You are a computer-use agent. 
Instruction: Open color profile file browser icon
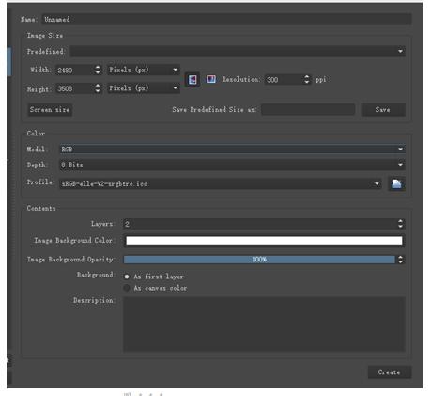[396, 183]
